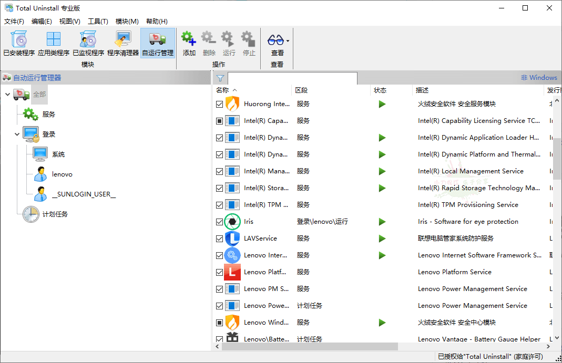The height and width of the screenshot is (363, 562).
Task: Collapse the 登录 tree branch
Action: click(16, 134)
